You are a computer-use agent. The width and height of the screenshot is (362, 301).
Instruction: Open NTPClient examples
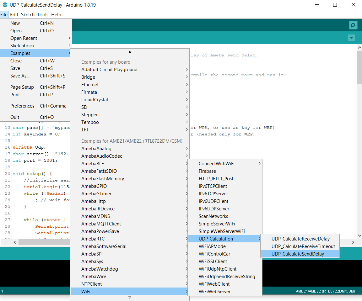[130, 284]
